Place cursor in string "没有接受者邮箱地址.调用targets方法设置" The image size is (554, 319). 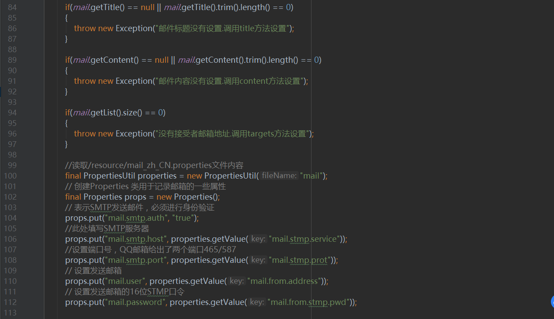click(232, 133)
